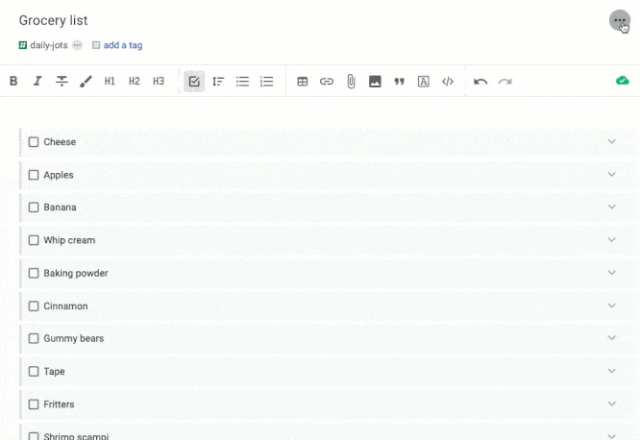Viewport: 640px width, 440px height.
Task: Apply strikethrough formatting
Action: [x=62, y=82]
